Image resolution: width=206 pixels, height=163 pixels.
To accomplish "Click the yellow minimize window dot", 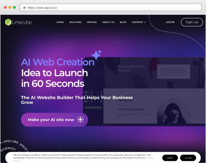I will 10,7.
